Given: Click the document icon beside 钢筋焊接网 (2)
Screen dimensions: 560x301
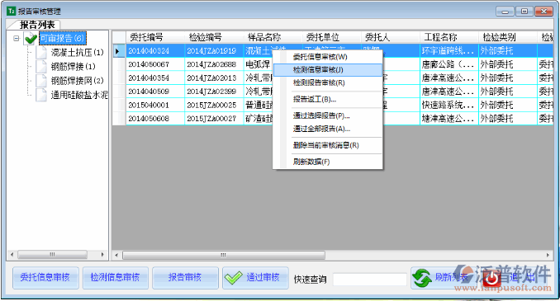Looking at the screenshot, I should point(41,81).
